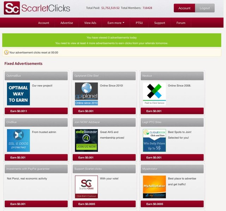Click the ScarletClicks Sc logo
Image resolution: width=226 pixels, height=211 pixels.
12,8
